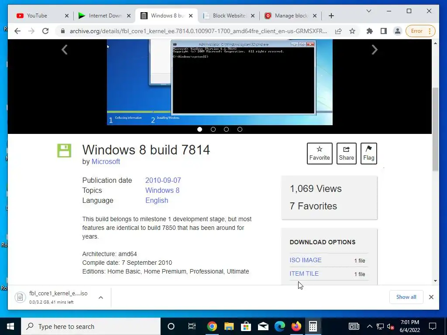
Task: Close the Block Website tab
Action: pyautogui.click(x=253, y=16)
